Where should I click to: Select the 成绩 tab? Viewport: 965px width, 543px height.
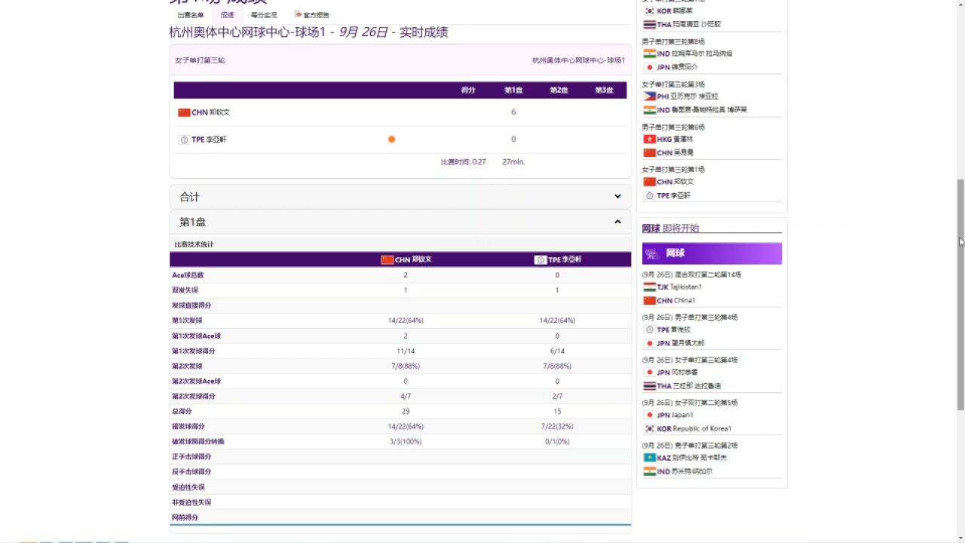(x=228, y=15)
